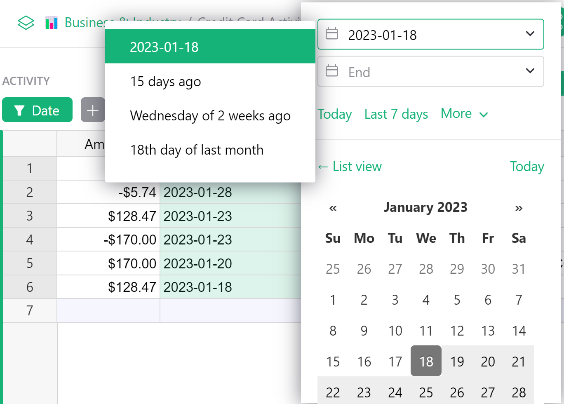Click the 2023-01-28 cell in row 2

pyautogui.click(x=198, y=192)
